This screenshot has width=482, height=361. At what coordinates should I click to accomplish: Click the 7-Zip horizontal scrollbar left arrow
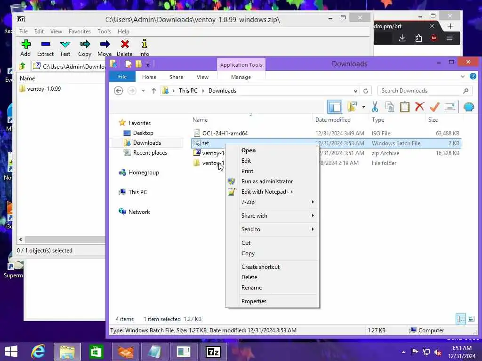point(21,239)
